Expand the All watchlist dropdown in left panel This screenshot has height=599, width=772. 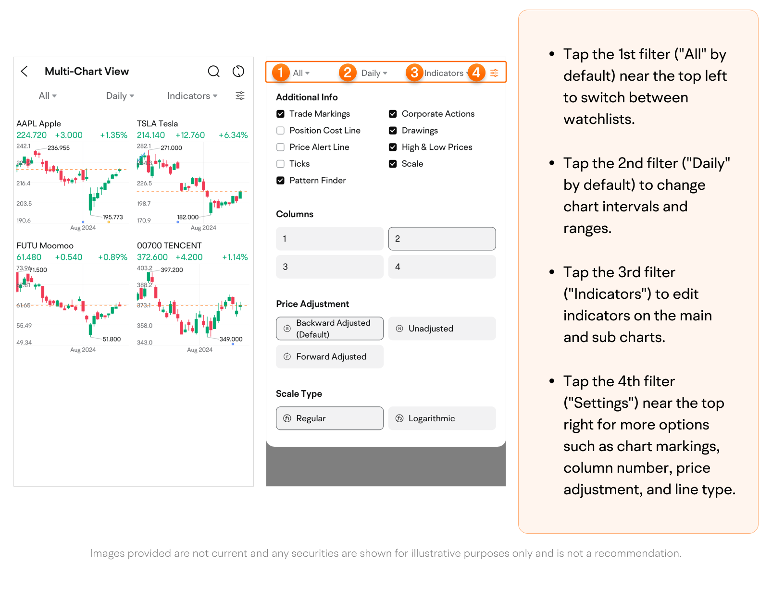(x=48, y=96)
